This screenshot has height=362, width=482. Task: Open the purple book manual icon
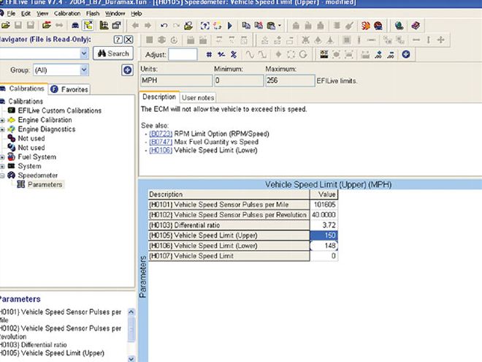416,26
